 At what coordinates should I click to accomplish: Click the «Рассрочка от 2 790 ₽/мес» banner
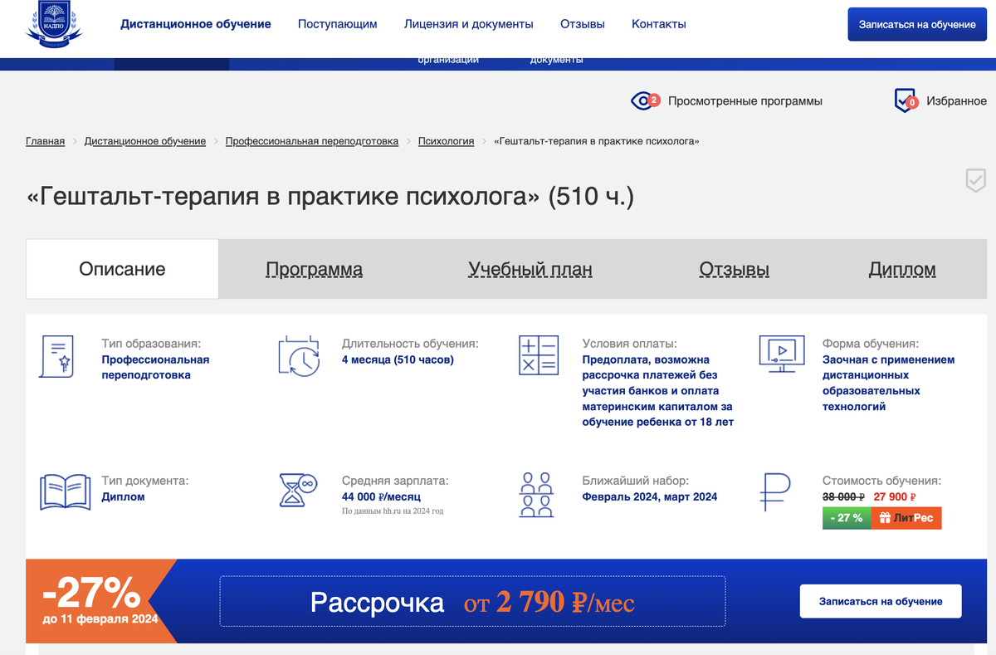pos(472,601)
